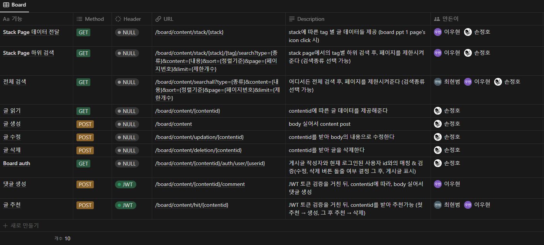Image resolution: width=544 pixels, height=245 pixels.
Task: Click the list icon in Method column header
Action: point(80,19)
